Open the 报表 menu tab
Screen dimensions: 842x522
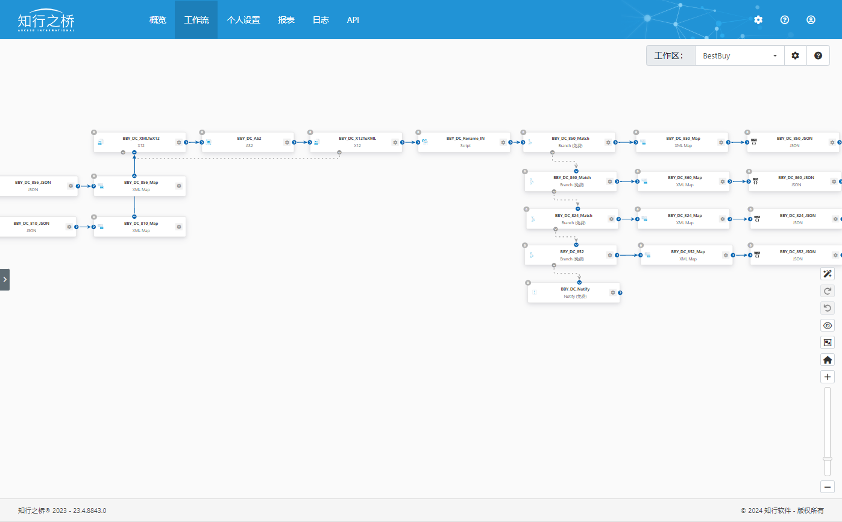pyautogui.click(x=286, y=20)
